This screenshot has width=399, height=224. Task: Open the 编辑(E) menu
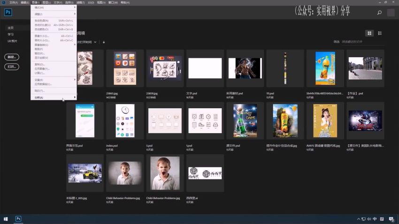25,2
